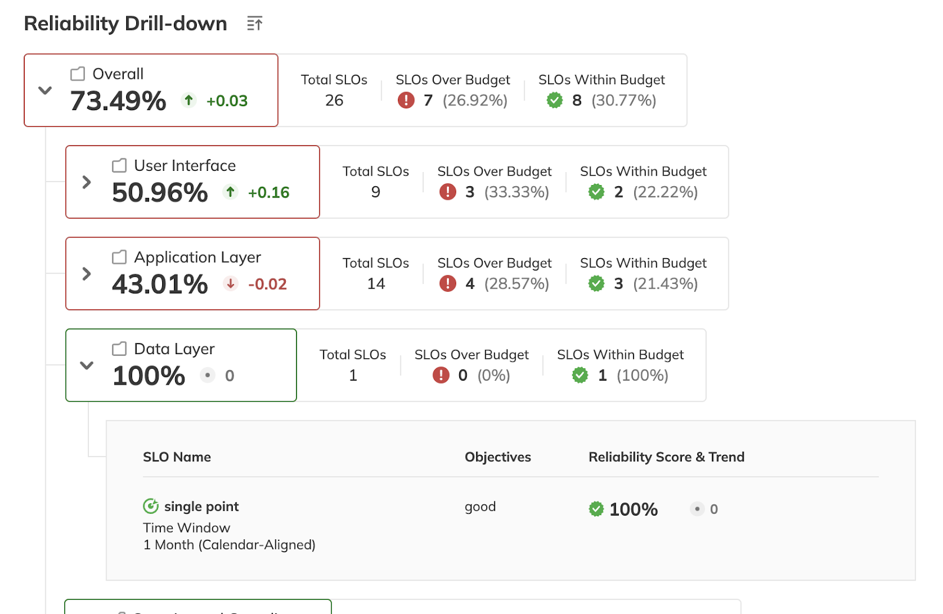Click the green check beside the 100% reliability score

(596, 509)
